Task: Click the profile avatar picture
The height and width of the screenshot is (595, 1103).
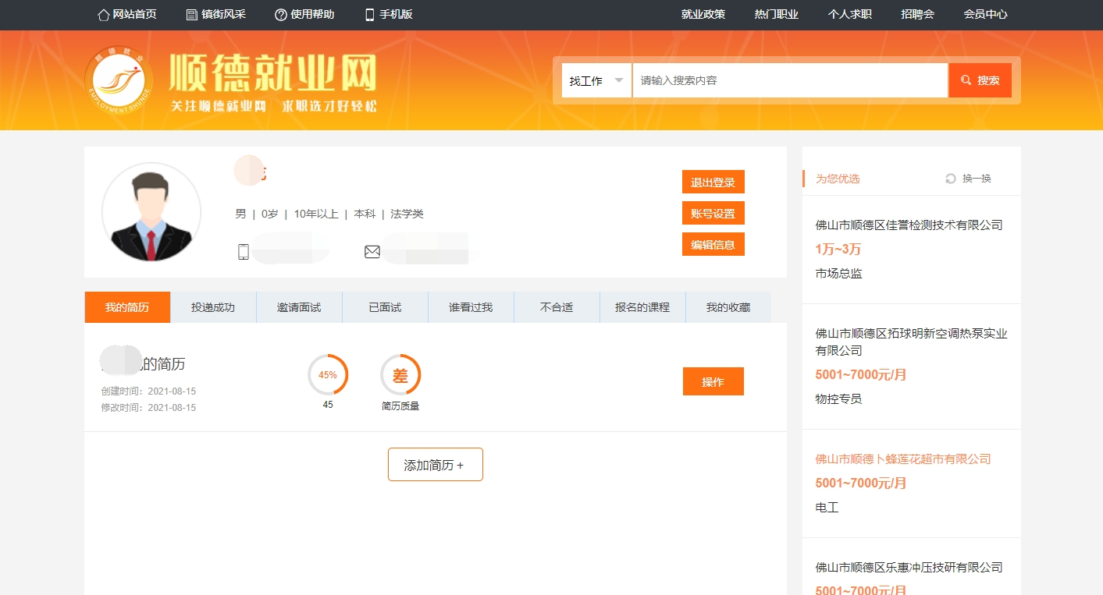Action: coord(151,212)
